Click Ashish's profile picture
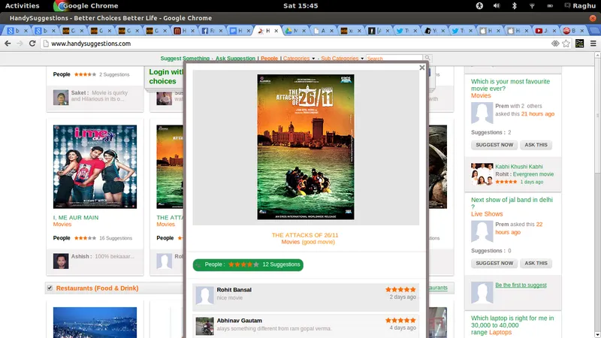 tap(61, 261)
